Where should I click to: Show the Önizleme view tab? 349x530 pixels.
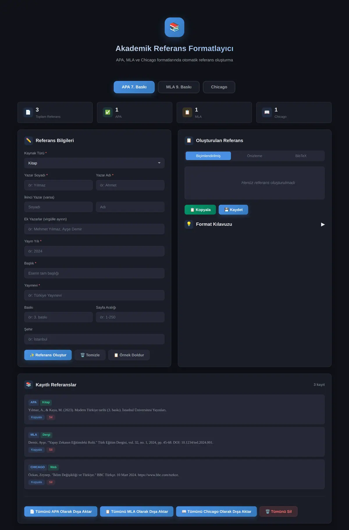254,156
